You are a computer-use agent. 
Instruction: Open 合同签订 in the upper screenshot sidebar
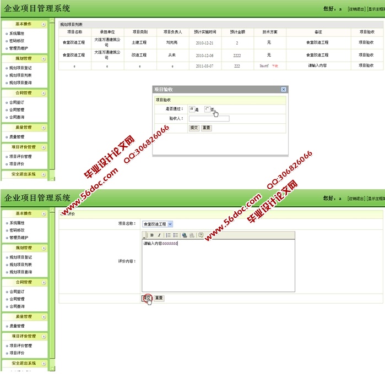click(x=17, y=102)
